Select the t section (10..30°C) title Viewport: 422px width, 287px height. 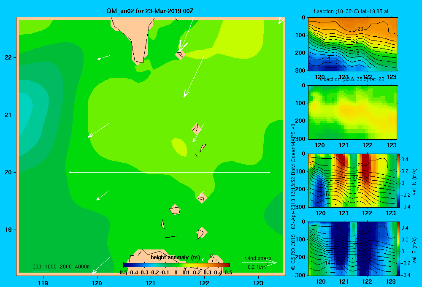351,11
